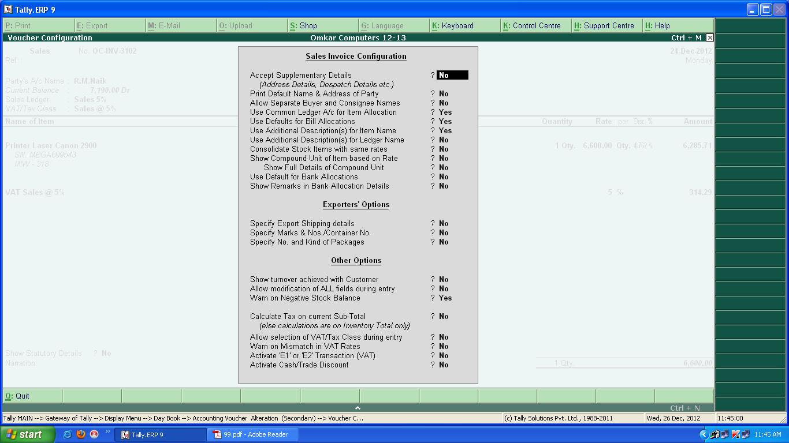Launch Internet Explorer from the quick launch bar
This screenshot has width=789, height=443.
point(68,435)
